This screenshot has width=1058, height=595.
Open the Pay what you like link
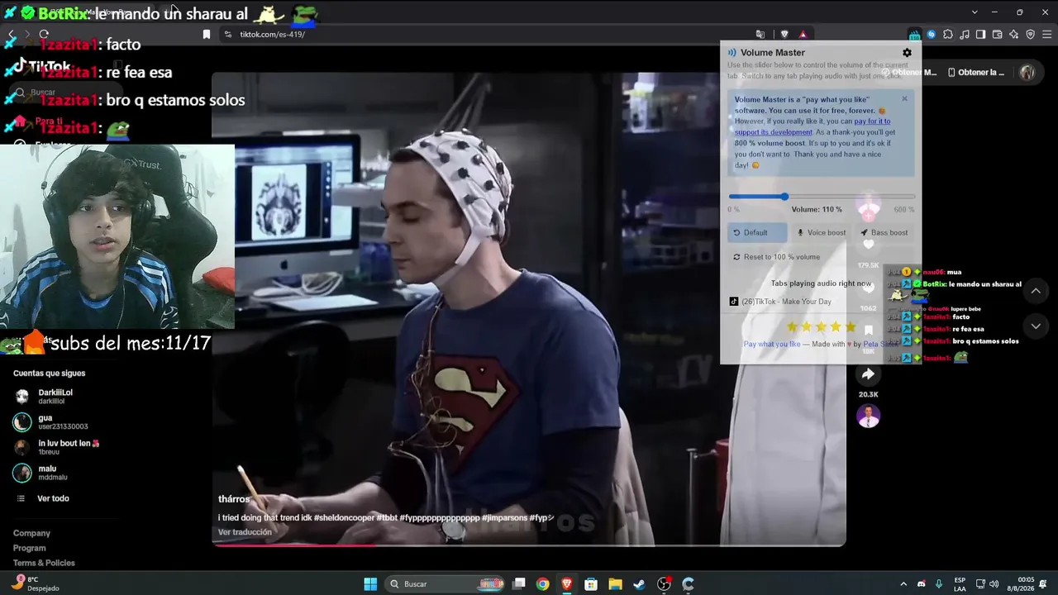[772, 344]
